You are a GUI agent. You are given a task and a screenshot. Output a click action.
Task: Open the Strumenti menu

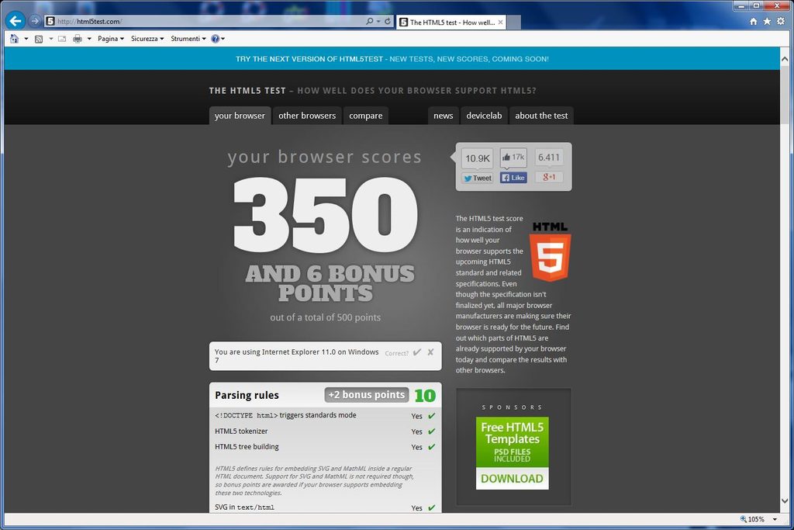pos(188,39)
